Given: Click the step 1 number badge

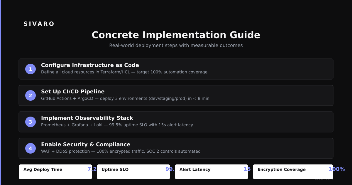Looking at the screenshot, I should pyautogui.click(x=31, y=69).
